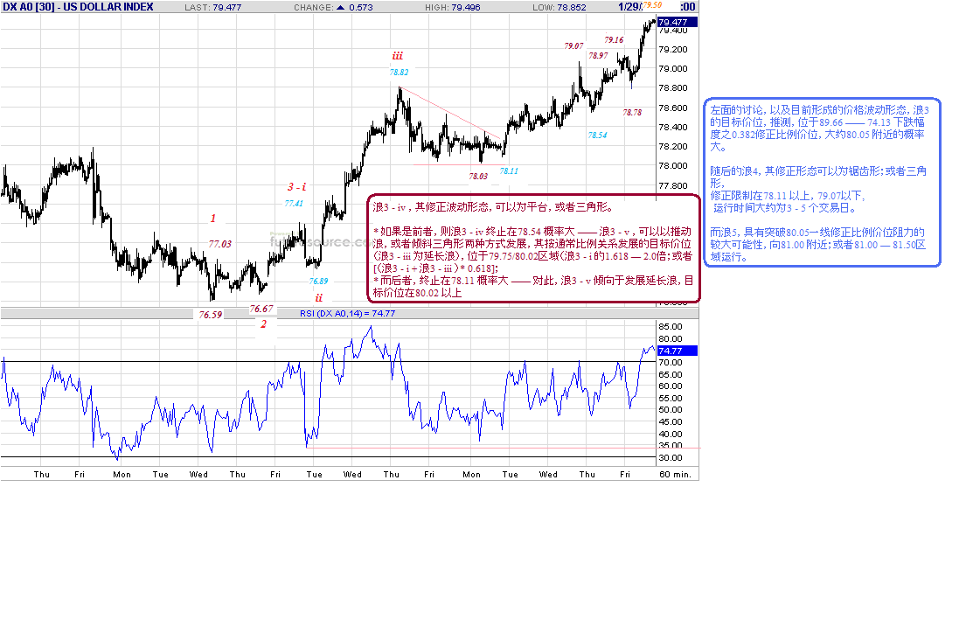Click the 76.59 low label below the chart
Image resolution: width=973 pixels, height=626 pixels.
tap(211, 315)
